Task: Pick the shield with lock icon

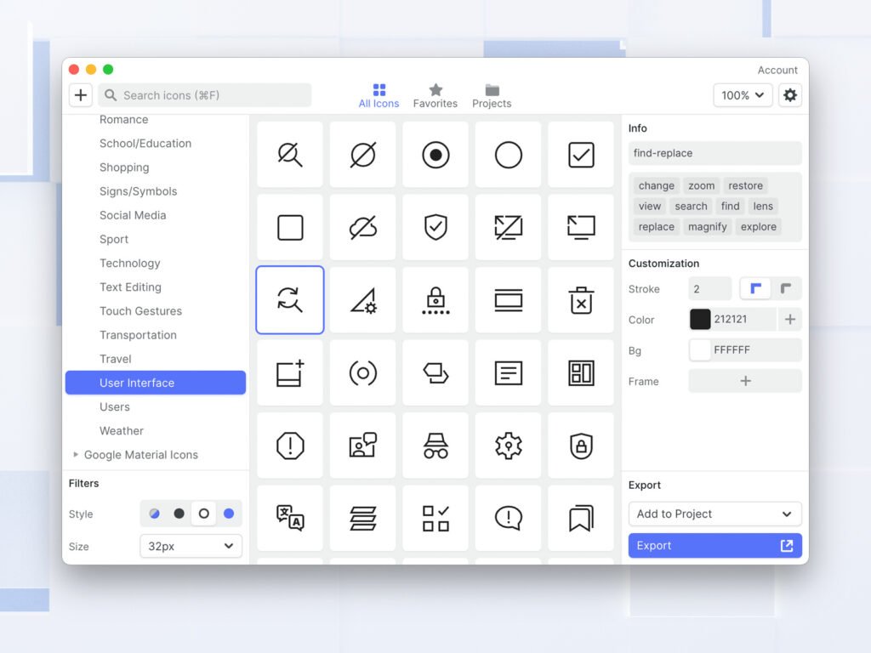Action: pyautogui.click(x=580, y=446)
